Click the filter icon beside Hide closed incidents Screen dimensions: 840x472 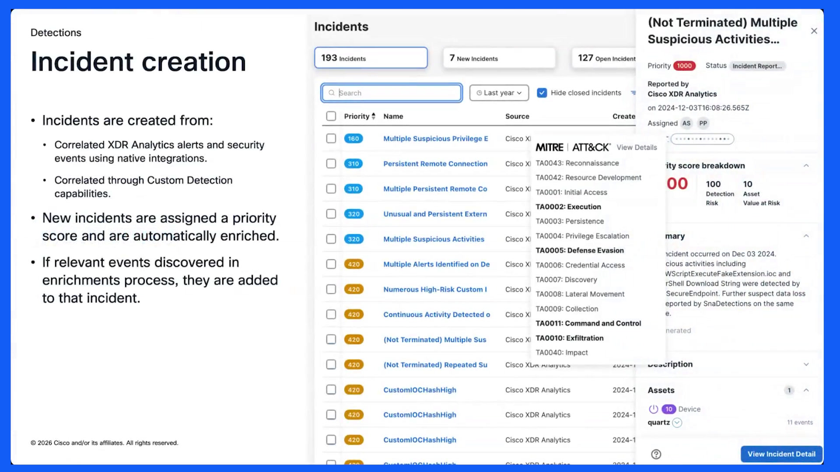click(x=633, y=93)
